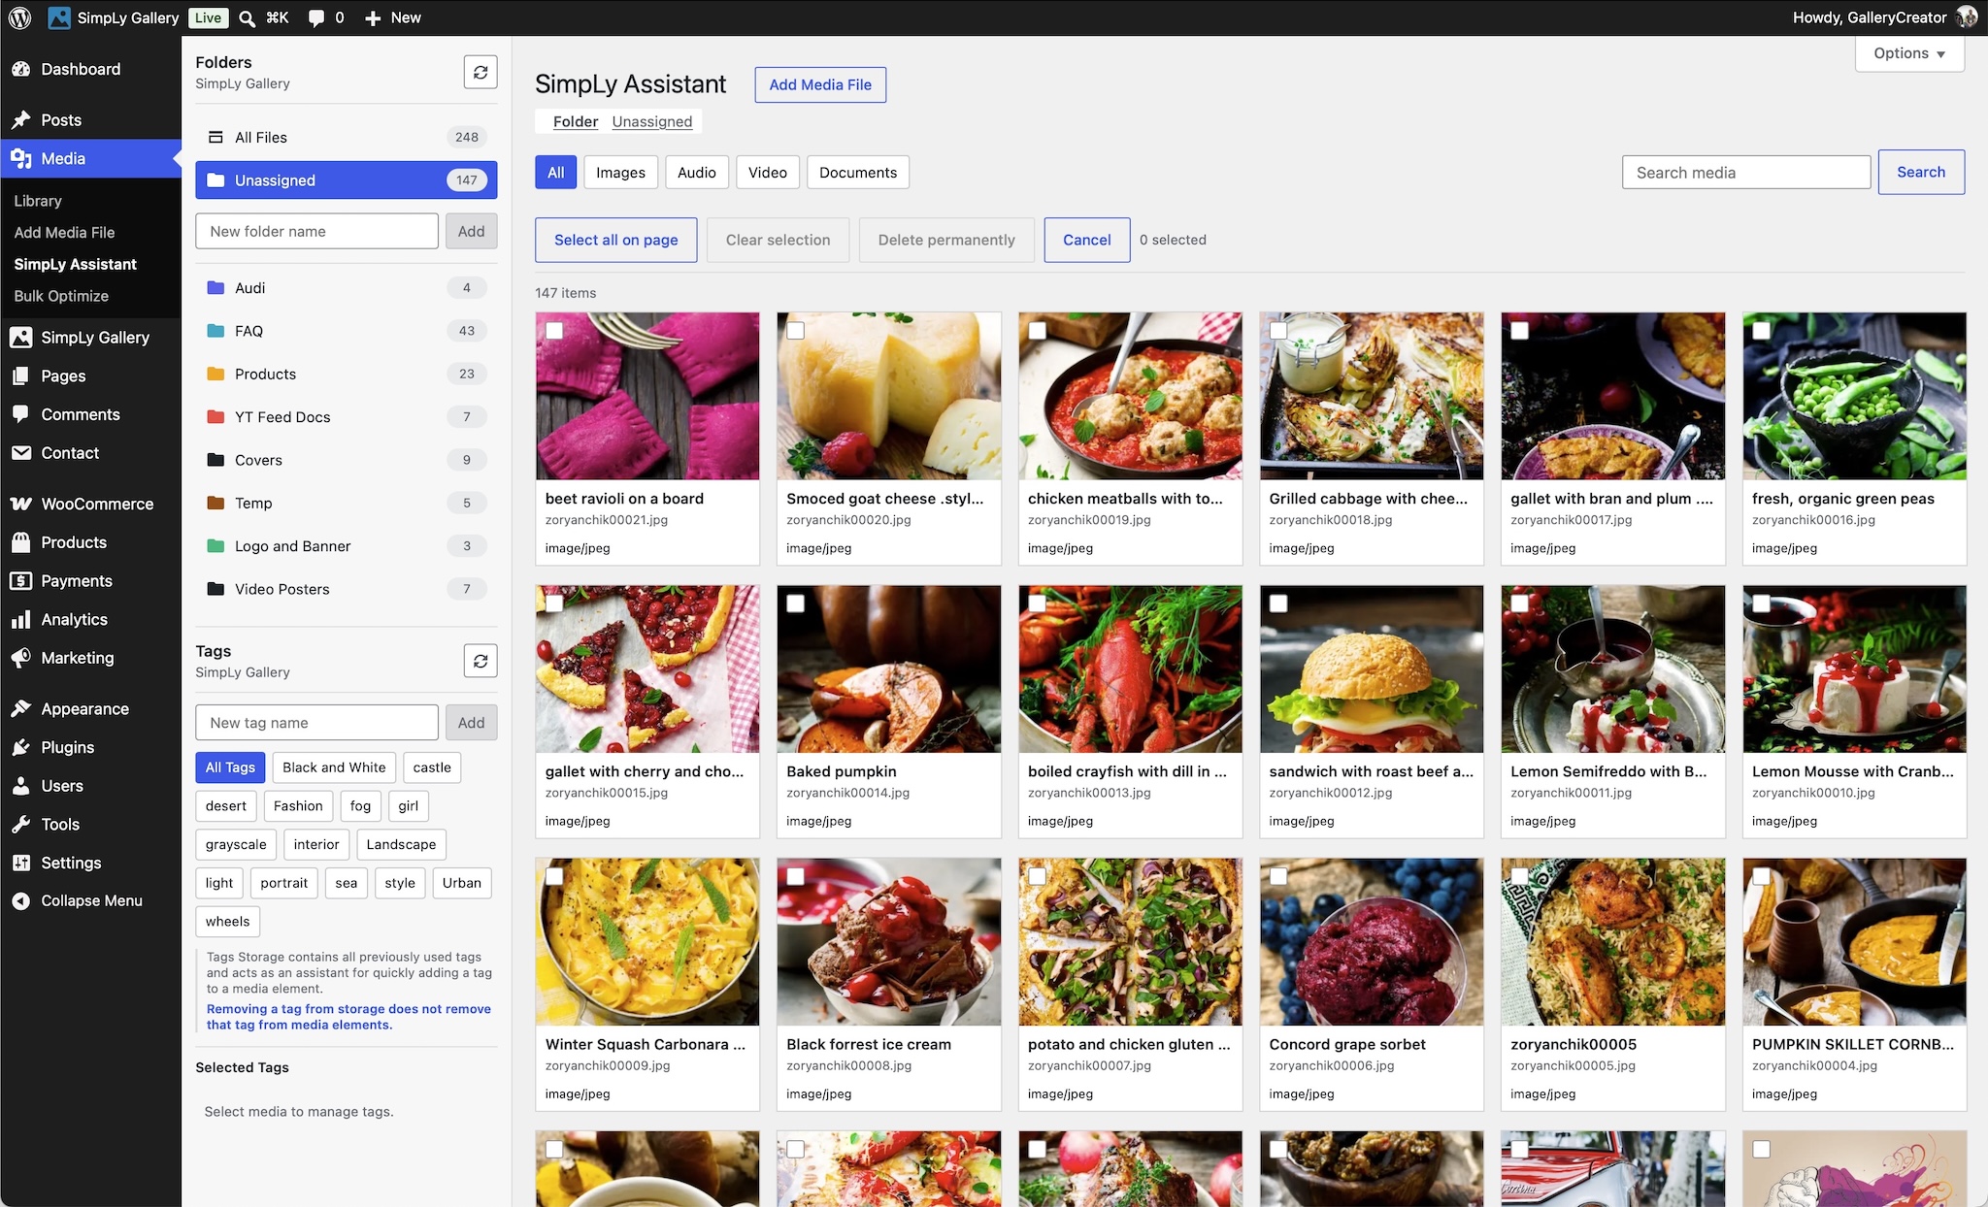Screen dimensions: 1988x1207
Task: Click the WordPress logo icon
Action: tap(19, 17)
